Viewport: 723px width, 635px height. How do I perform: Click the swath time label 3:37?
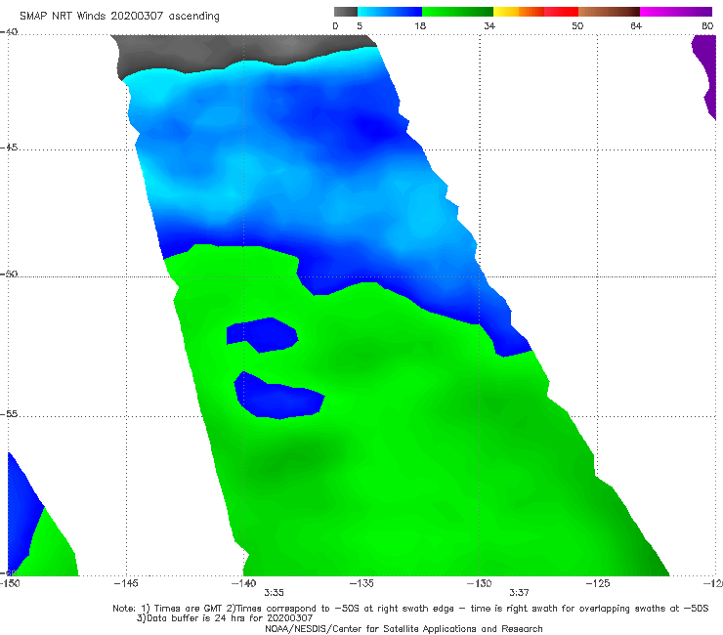pos(519,593)
